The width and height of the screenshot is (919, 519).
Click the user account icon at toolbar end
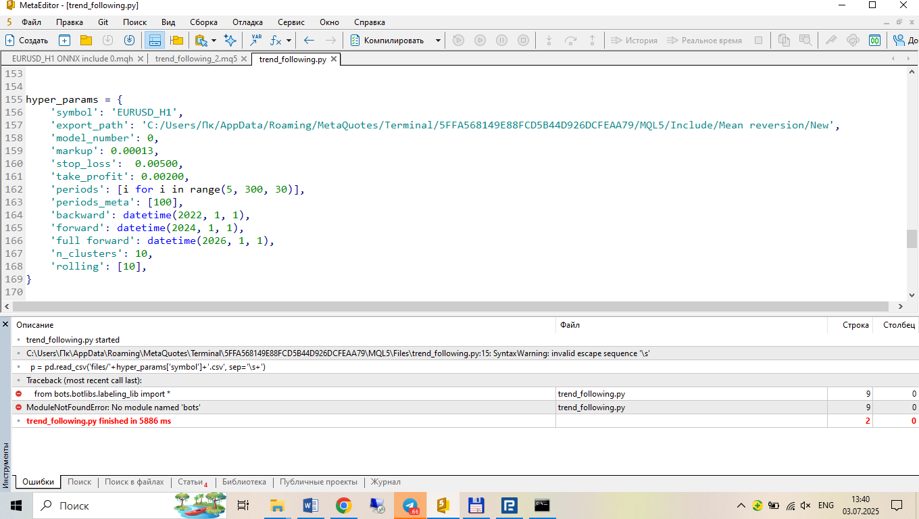pyautogui.click(x=900, y=41)
